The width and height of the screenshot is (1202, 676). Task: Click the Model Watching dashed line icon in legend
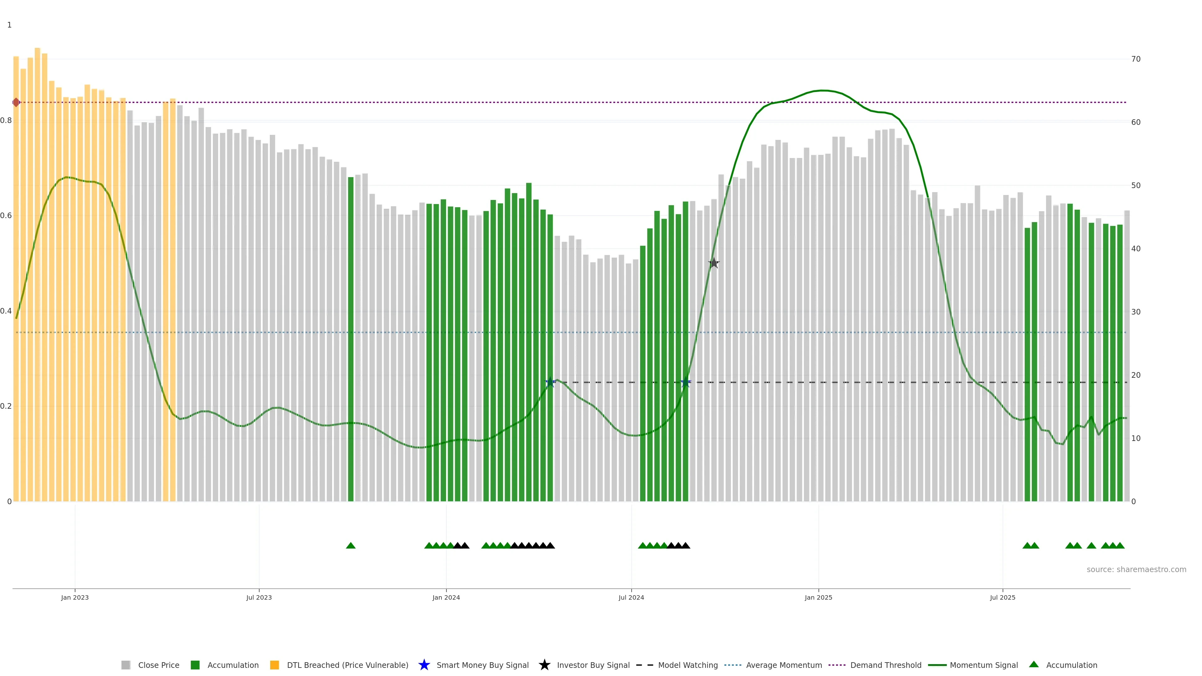pyautogui.click(x=645, y=665)
